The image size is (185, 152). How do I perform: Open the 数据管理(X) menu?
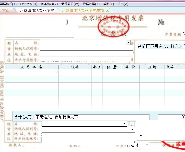(91, 4)
